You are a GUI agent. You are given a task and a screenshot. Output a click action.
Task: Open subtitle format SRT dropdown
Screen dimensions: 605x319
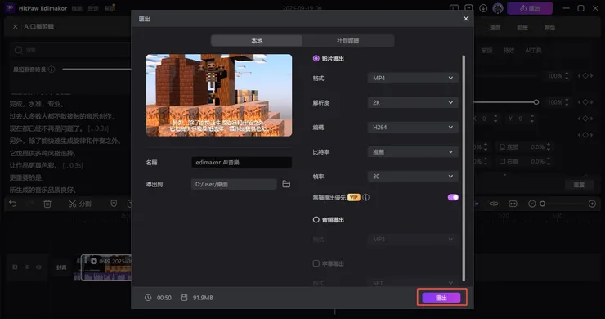click(x=413, y=283)
